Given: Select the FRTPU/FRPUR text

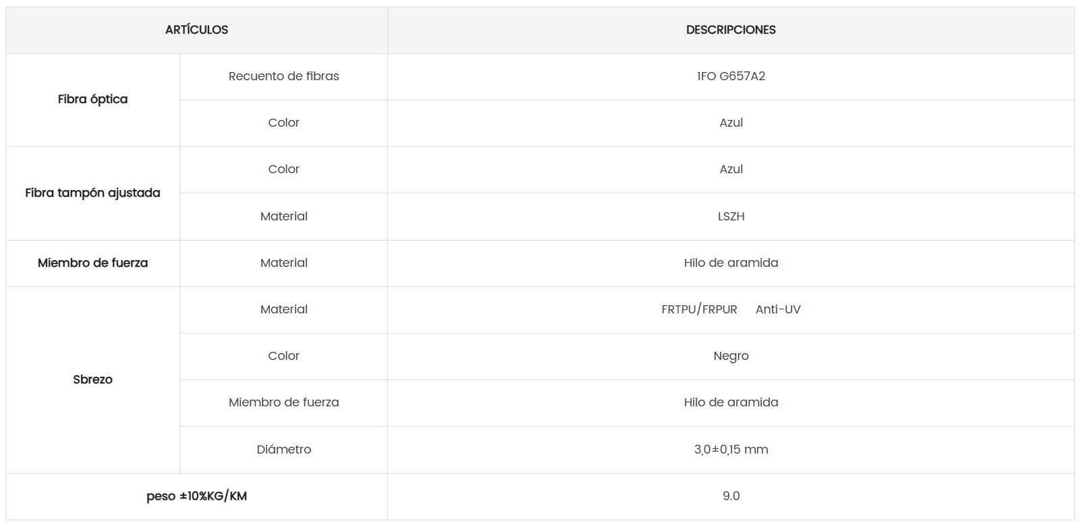Looking at the screenshot, I should point(699,309).
